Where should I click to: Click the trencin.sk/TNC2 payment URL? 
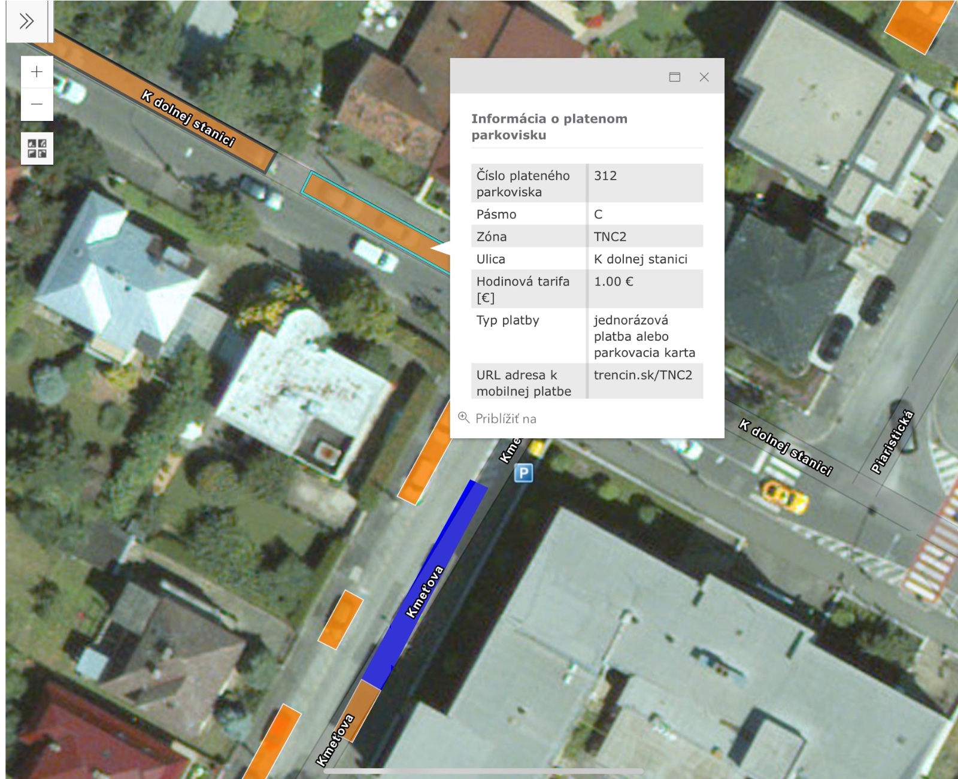(x=642, y=375)
